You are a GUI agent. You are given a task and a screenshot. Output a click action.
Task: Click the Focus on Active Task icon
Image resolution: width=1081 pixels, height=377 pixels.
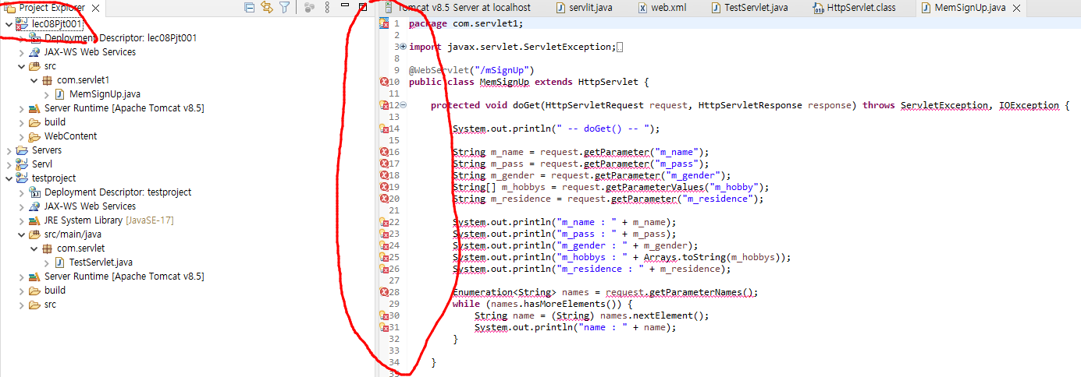pyautogui.click(x=309, y=7)
